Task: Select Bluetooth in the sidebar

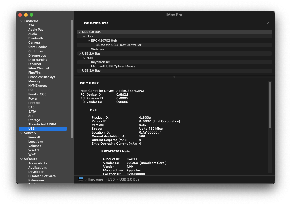Action: tap(36, 38)
